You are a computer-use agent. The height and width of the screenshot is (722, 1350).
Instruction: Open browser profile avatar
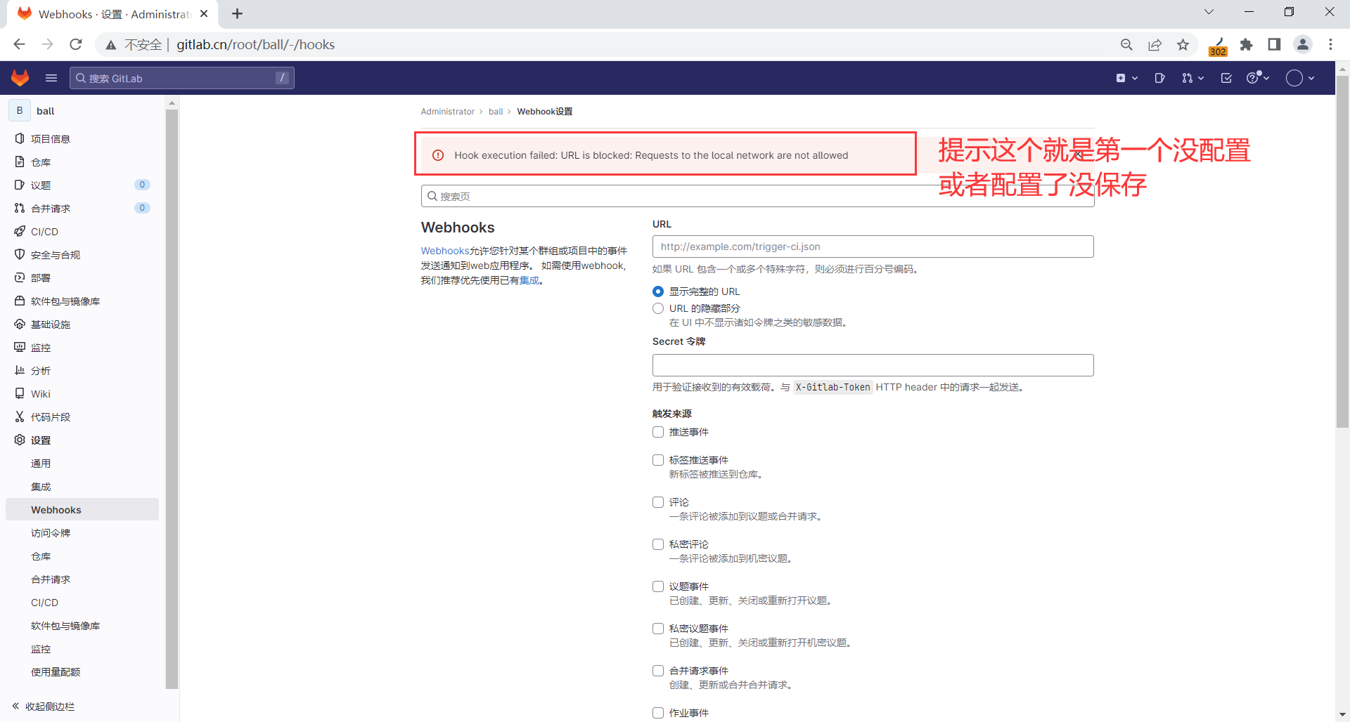pos(1303,44)
